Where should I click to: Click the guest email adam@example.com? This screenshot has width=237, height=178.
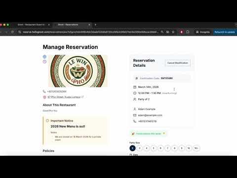150,115
